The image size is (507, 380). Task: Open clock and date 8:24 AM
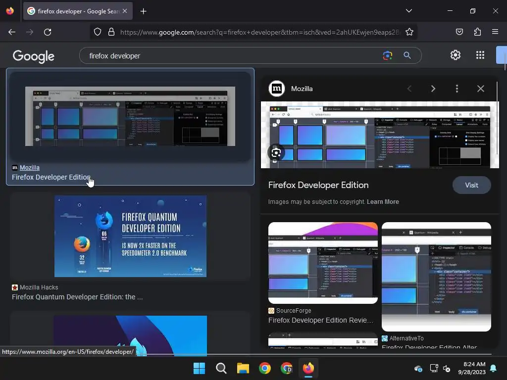(x=472, y=368)
